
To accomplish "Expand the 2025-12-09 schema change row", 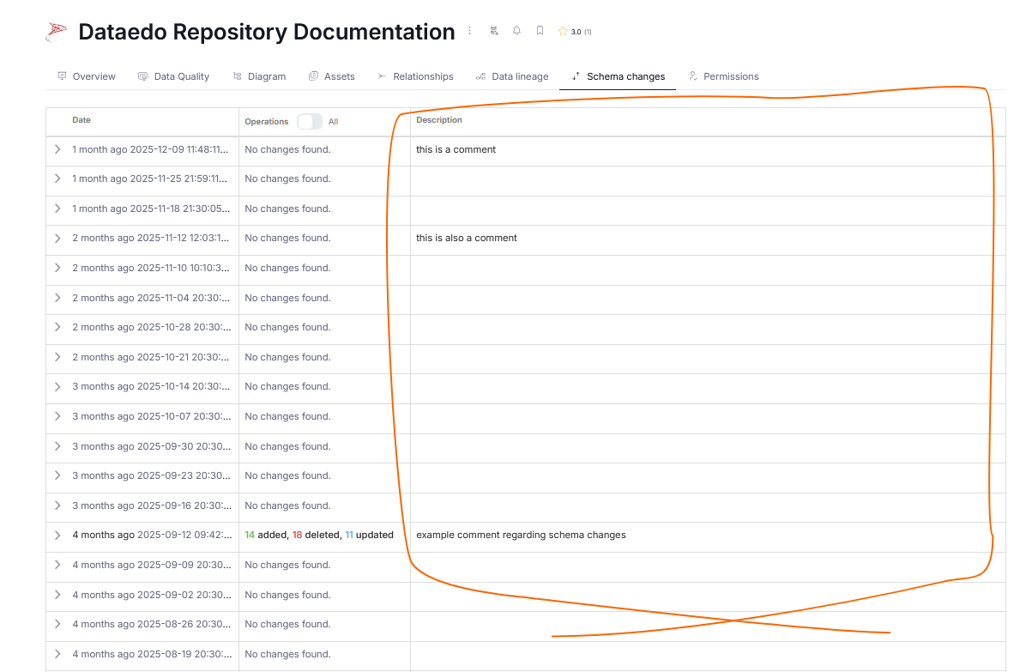I will pyautogui.click(x=57, y=149).
